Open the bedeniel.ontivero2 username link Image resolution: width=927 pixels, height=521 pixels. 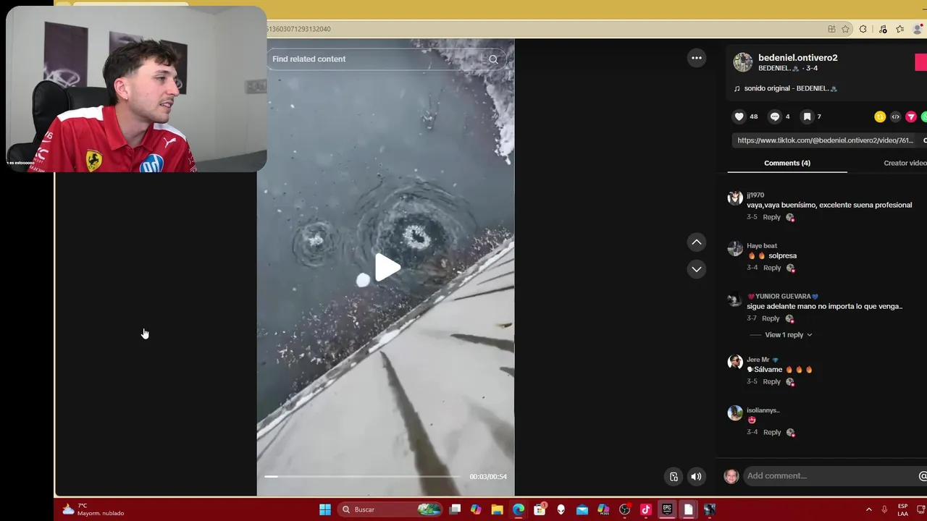(x=797, y=58)
